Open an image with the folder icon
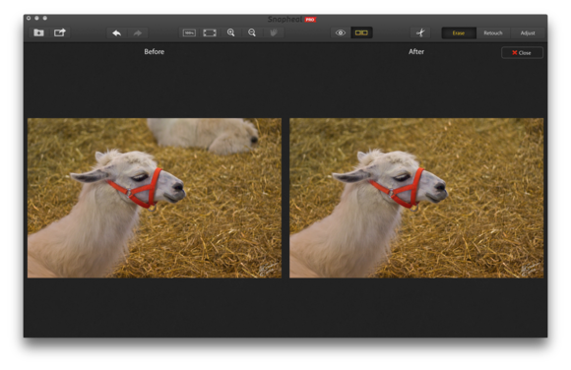The width and height of the screenshot is (571, 370). tap(38, 32)
